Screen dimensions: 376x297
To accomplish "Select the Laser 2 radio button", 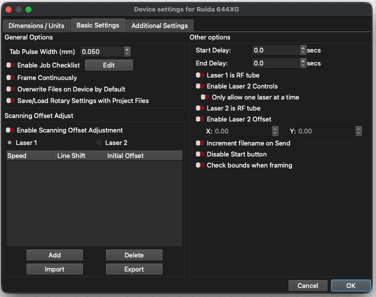I will pyautogui.click(x=99, y=143).
